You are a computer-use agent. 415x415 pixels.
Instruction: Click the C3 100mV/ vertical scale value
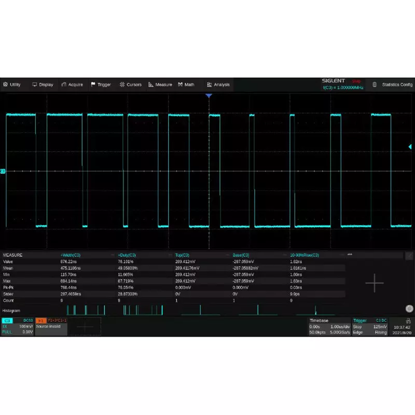(25, 326)
